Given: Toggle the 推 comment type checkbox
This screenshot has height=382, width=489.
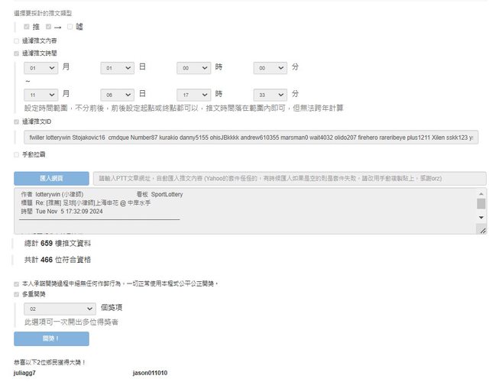Looking at the screenshot, I should point(27,27).
